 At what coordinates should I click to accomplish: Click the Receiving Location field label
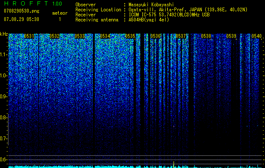[x=98, y=10]
